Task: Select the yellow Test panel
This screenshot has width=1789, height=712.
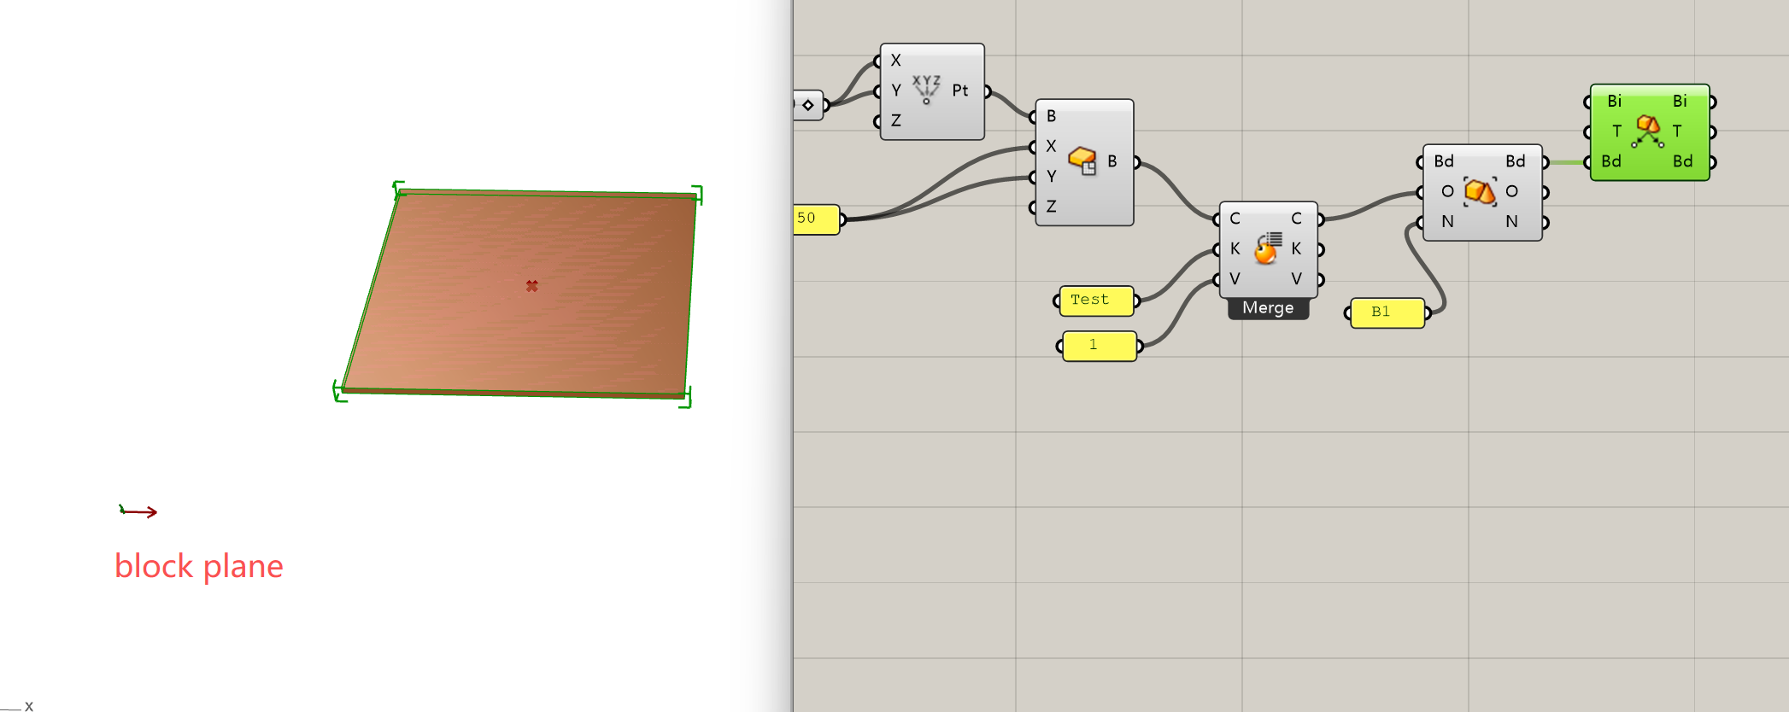Action: point(1096,301)
